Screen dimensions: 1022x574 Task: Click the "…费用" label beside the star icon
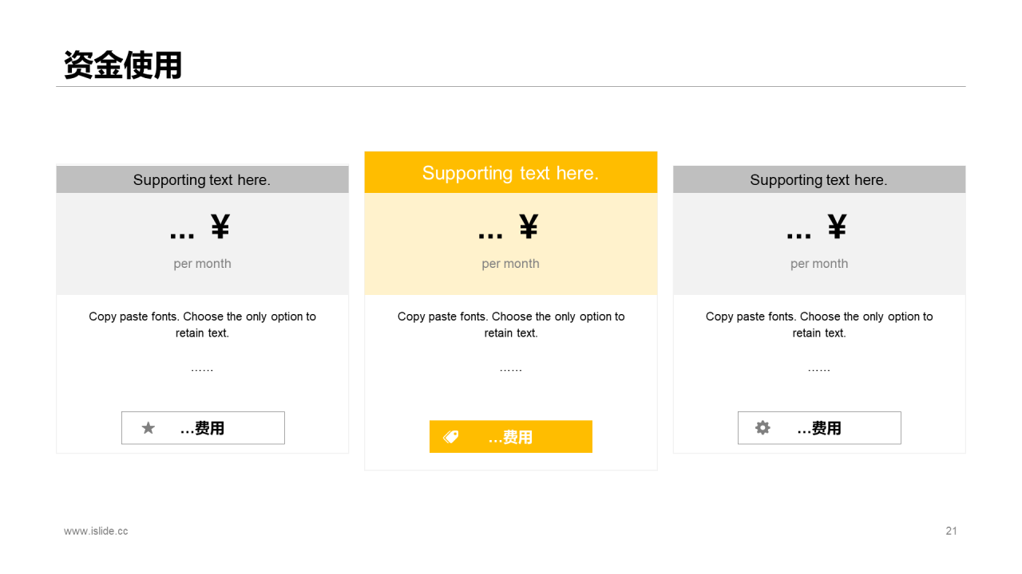[x=203, y=429]
